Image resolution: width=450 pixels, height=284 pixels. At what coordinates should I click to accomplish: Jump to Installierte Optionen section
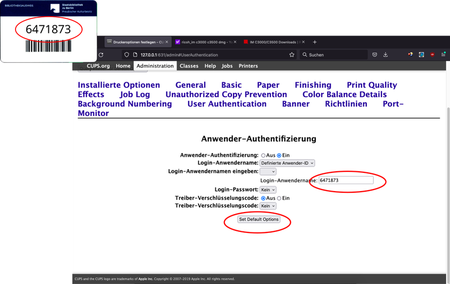click(119, 85)
